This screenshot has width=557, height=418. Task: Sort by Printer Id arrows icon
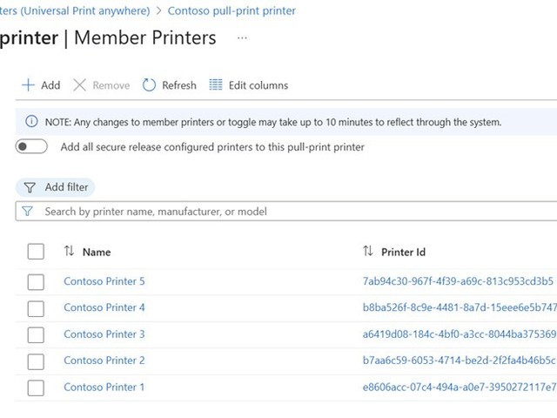(x=367, y=252)
